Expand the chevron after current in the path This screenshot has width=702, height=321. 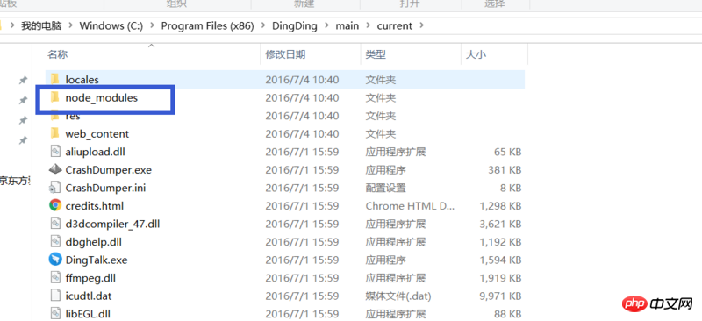[x=421, y=26]
